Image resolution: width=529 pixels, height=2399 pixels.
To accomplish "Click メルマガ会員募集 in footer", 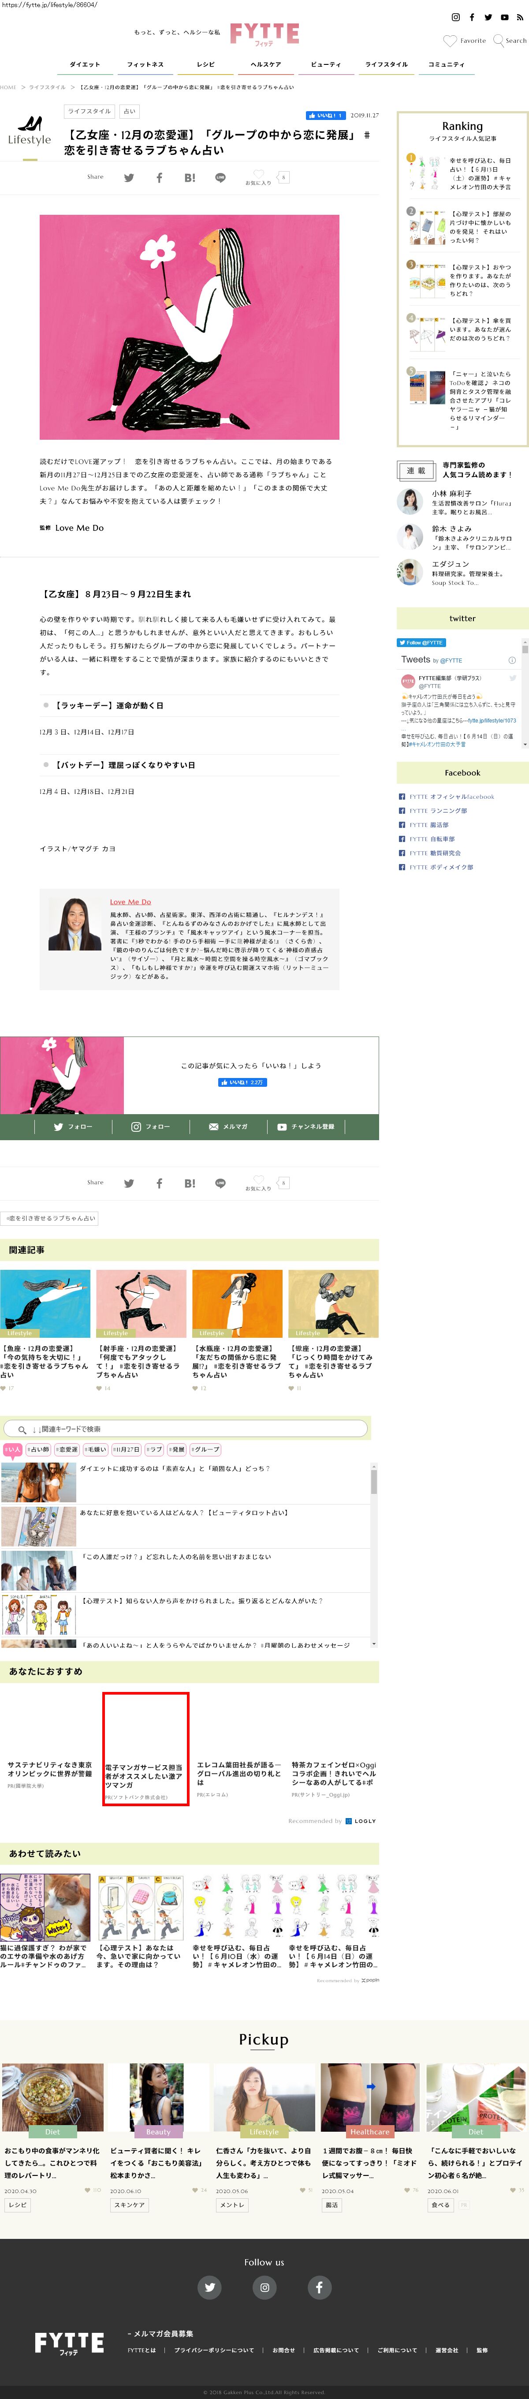I will coord(162,2333).
